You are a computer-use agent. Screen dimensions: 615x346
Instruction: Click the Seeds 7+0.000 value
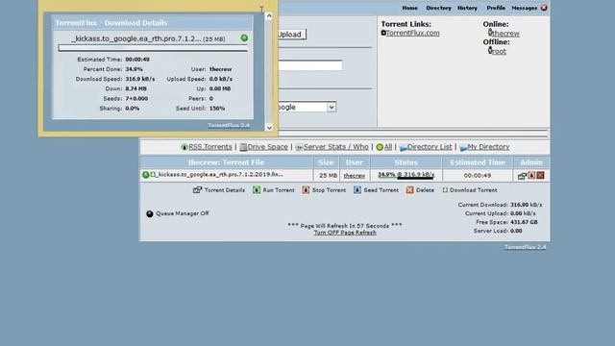tap(136, 98)
